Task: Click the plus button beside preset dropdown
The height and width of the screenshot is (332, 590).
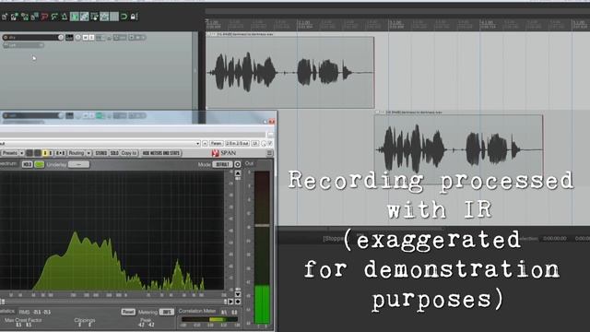Action: coord(205,144)
